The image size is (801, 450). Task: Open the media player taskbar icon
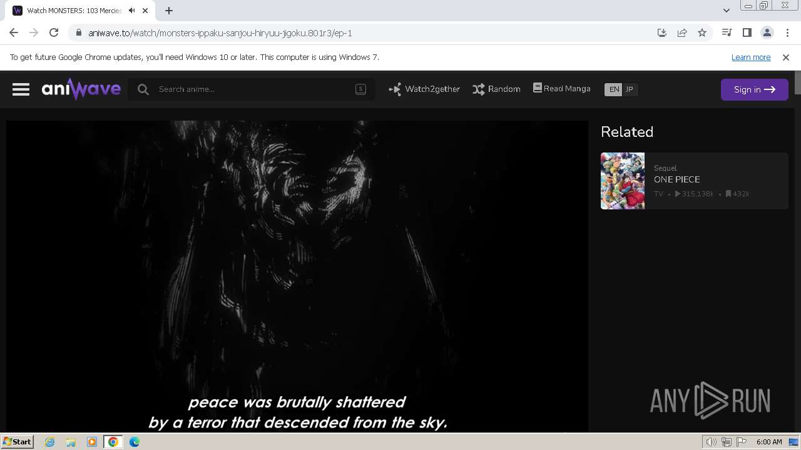point(92,442)
